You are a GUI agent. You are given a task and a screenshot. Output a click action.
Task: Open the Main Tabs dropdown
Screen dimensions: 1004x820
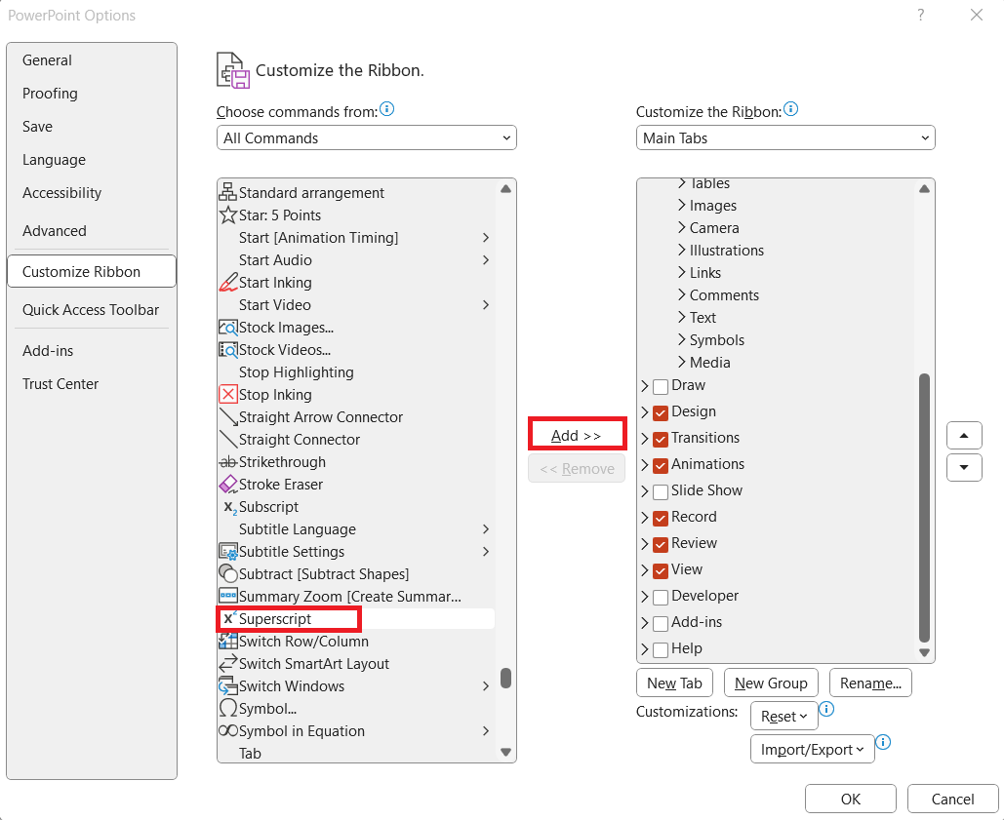(785, 137)
